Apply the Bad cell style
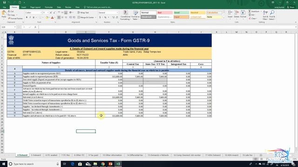The width and height of the screenshot is (298, 167). 165,13
